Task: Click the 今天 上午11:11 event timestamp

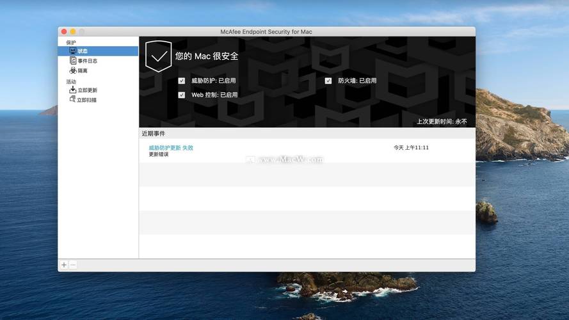Action: click(x=411, y=148)
